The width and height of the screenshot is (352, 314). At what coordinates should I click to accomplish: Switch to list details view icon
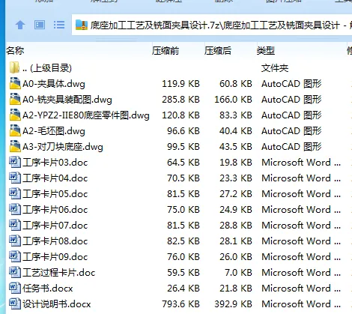pos(59,25)
